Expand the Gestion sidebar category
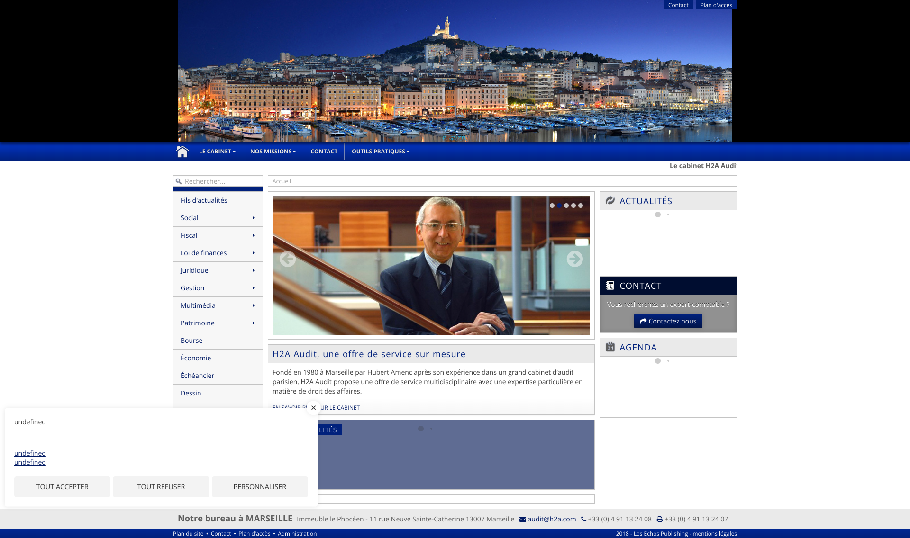 pos(218,288)
